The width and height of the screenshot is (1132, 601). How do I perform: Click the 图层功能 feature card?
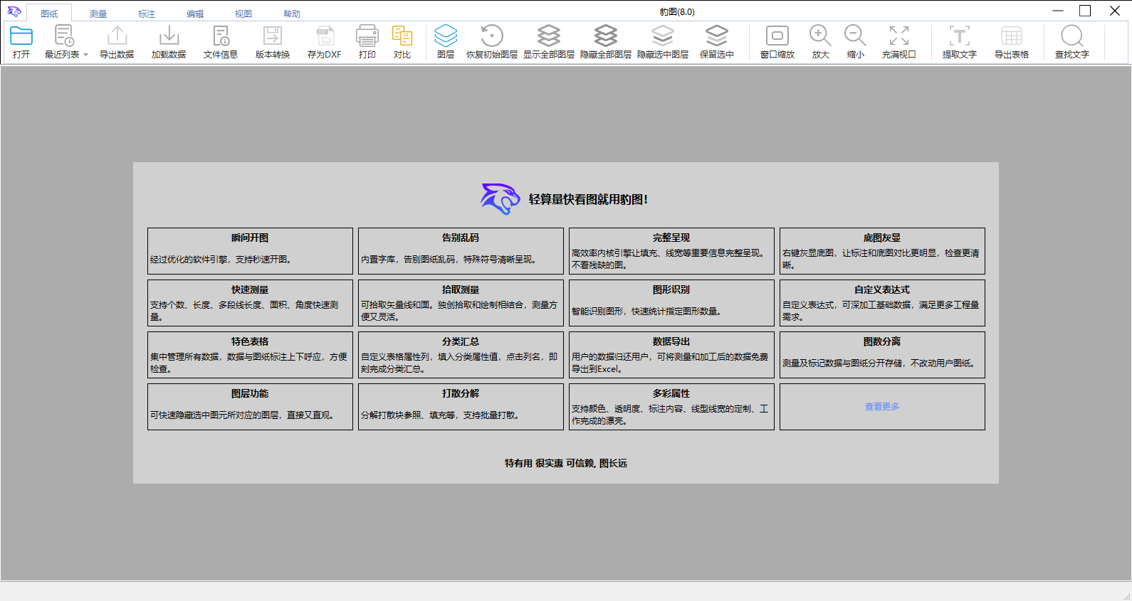[x=250, y=407]
